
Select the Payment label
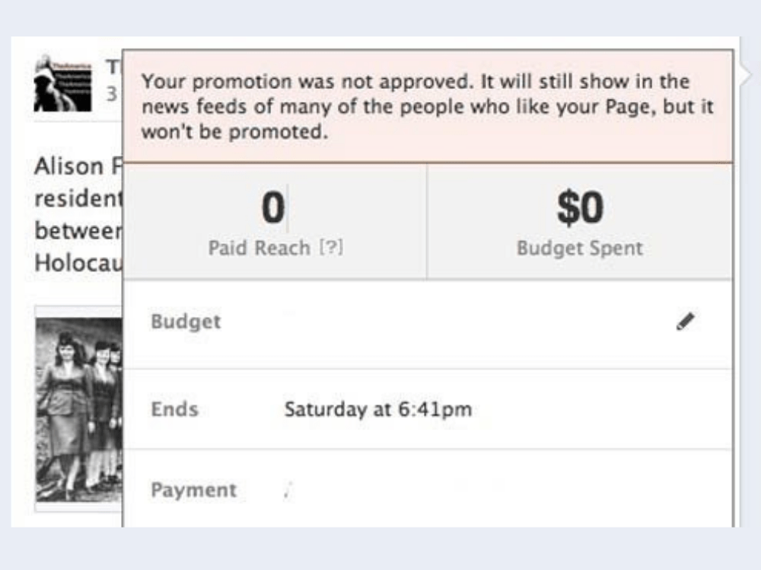click(193, 490)
